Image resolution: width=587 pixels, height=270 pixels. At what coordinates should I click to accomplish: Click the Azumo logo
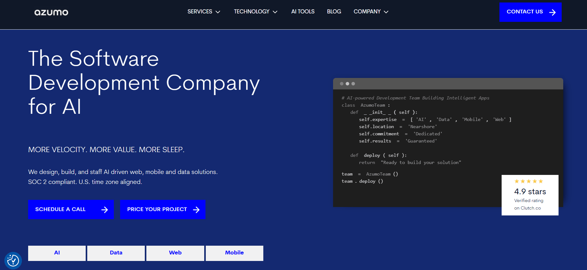click(x=51, y=12)
